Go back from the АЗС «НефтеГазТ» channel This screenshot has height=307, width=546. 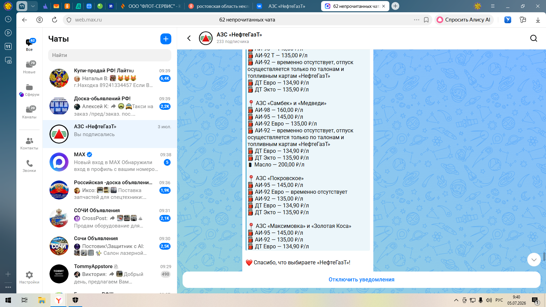pos(189,38)
